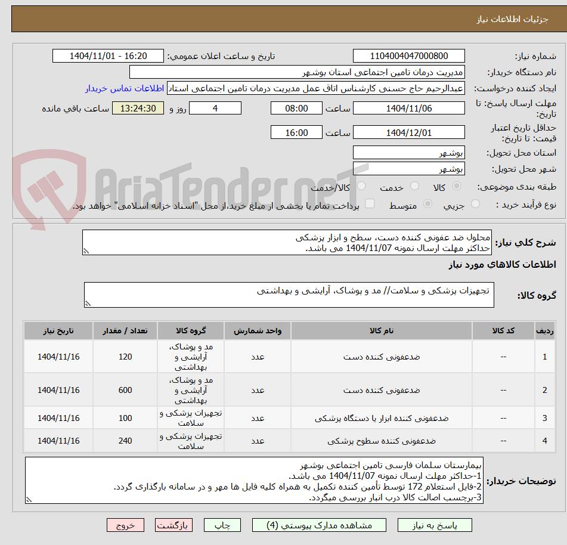The height and width of the screenshot is (545, 567).
Task: Select the متوسط purchase type radio
Action: click(x=427, y=204)
